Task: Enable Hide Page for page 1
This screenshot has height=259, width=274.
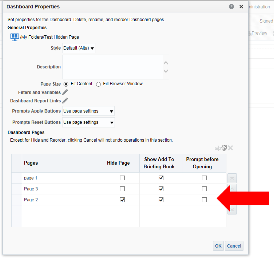Action: click(x=122, y=178)
